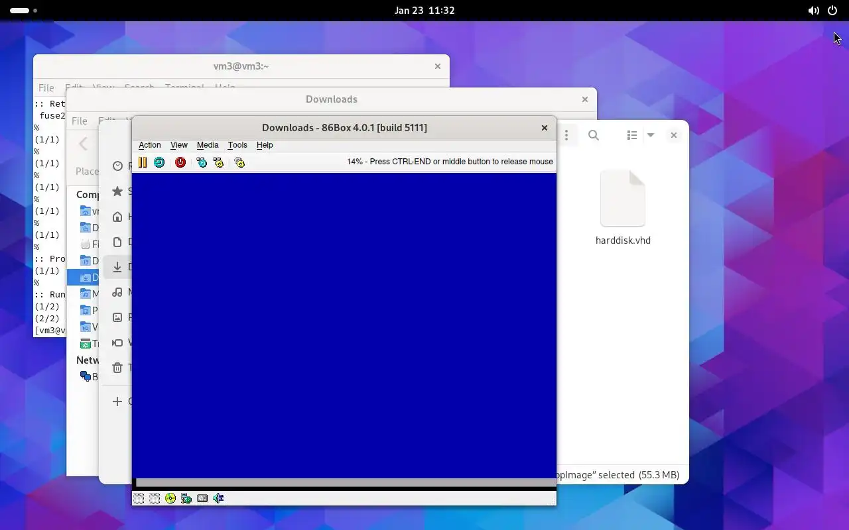
Task: Pause the 86Box emulation
Action: (142, 162)
